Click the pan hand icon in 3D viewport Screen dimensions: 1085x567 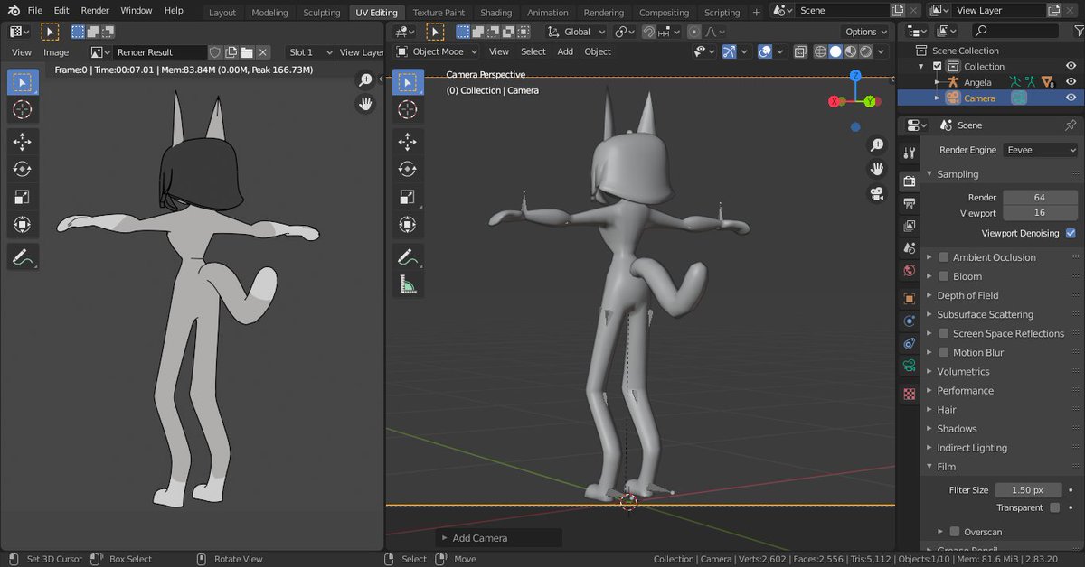877,169
